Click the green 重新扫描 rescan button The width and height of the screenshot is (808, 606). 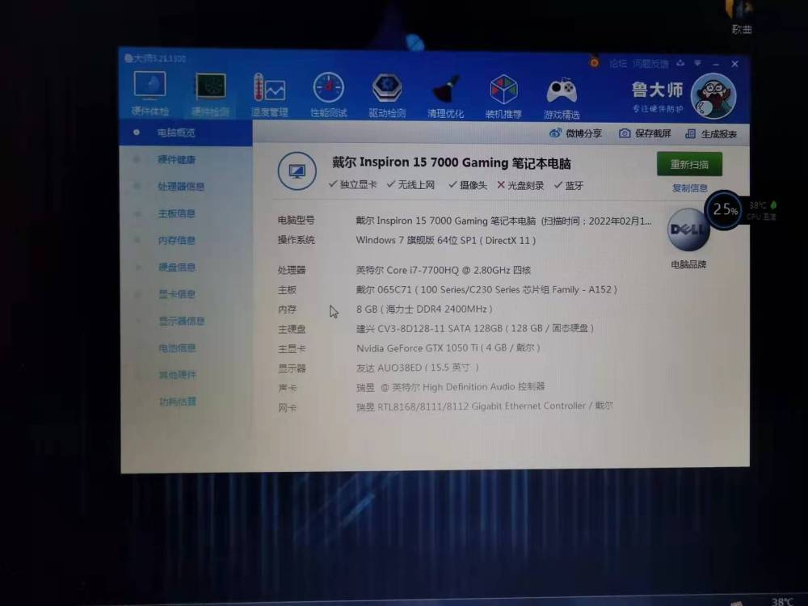[x=689, y=164]
